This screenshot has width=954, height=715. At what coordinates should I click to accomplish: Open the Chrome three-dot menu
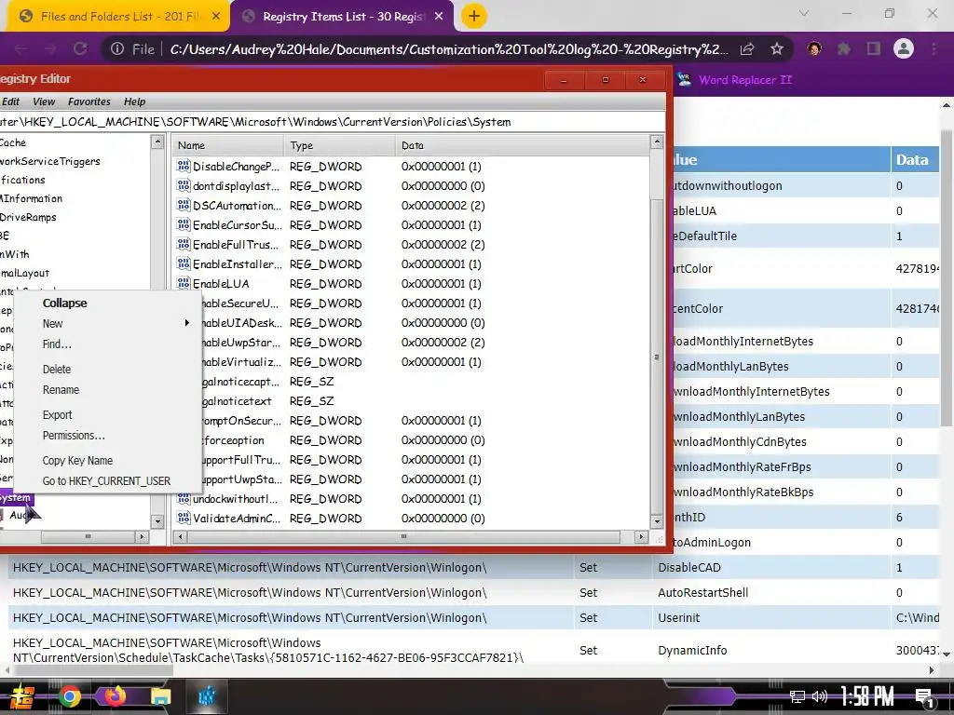pyautogui.click(x=934, y=48)
